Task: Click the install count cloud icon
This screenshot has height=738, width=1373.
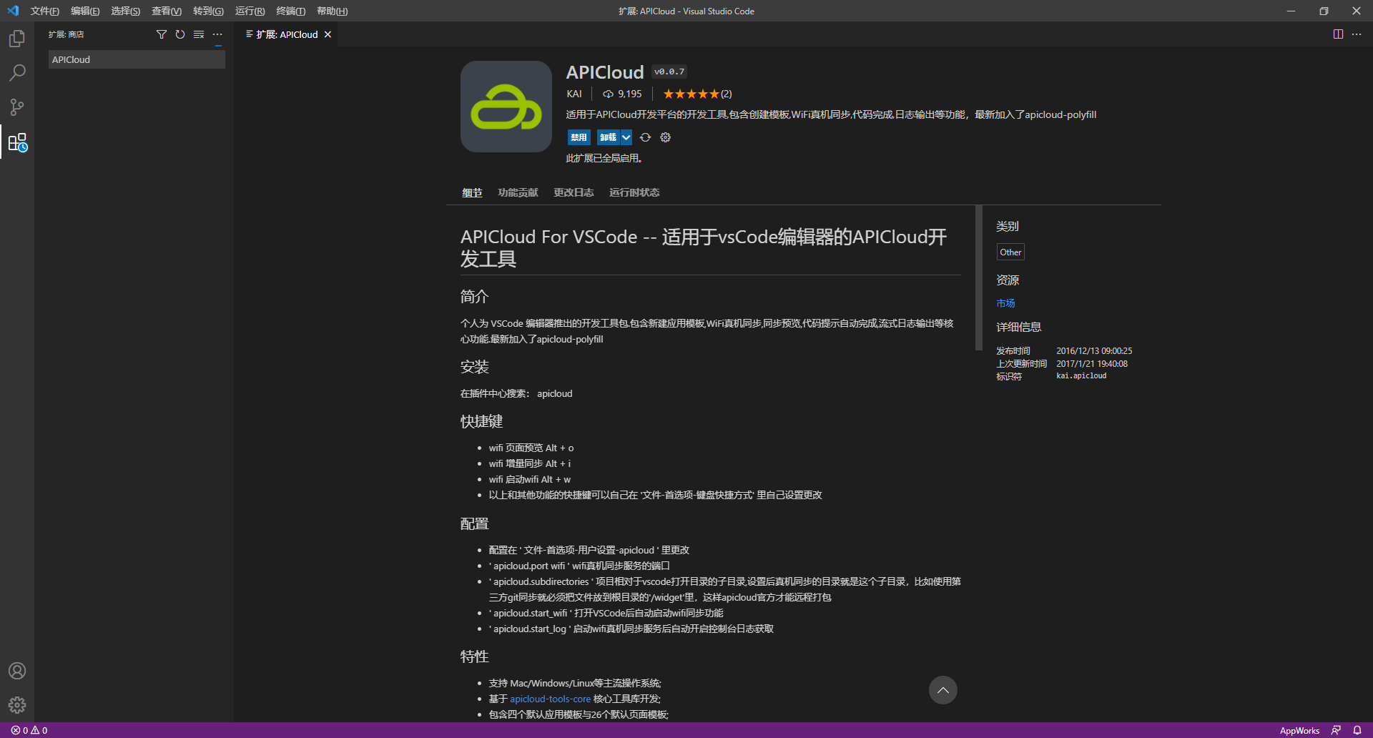Action: [609, 94]
